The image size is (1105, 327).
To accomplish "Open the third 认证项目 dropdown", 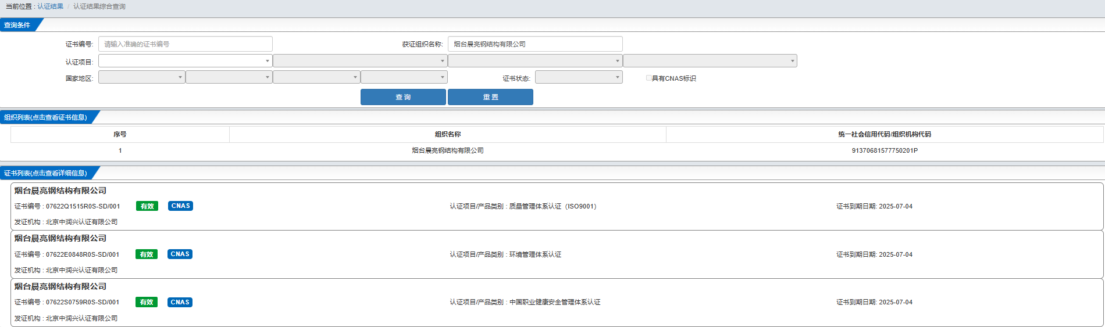I will click(x=535, y=61).
